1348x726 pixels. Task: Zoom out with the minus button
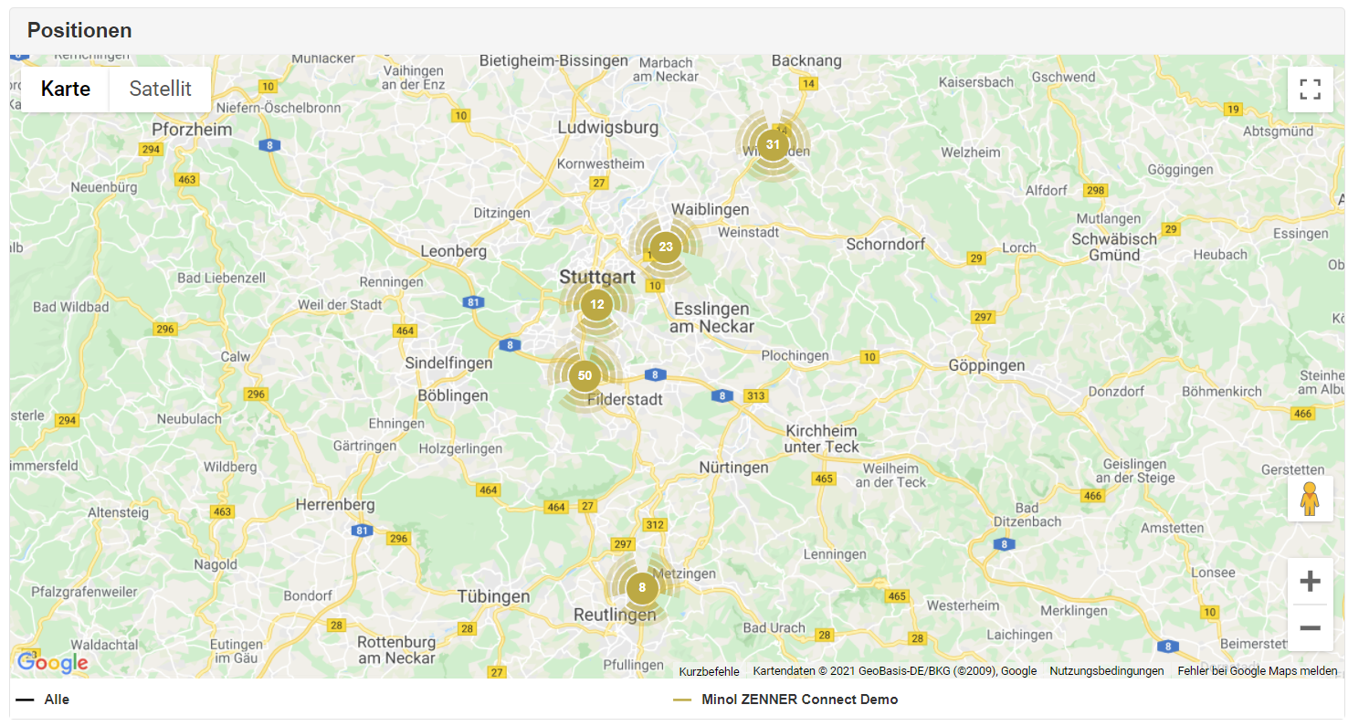click(1310, 628)
